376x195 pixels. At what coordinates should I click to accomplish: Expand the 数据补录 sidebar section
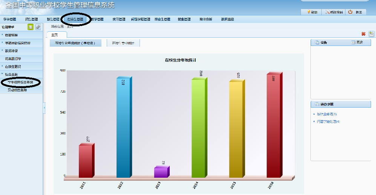pyautogui.click(x=21, y=51)
